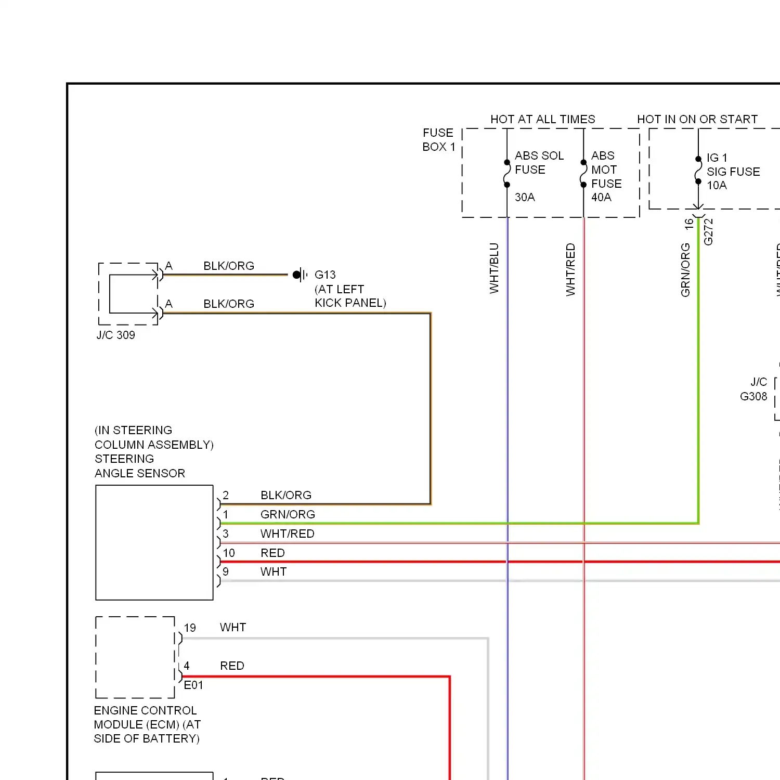Click pin number '16' near G272

click(689, 224)
